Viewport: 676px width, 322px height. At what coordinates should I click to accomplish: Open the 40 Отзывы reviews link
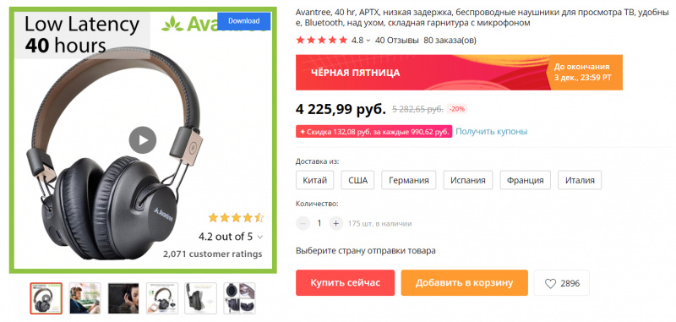tap(396, 41)
